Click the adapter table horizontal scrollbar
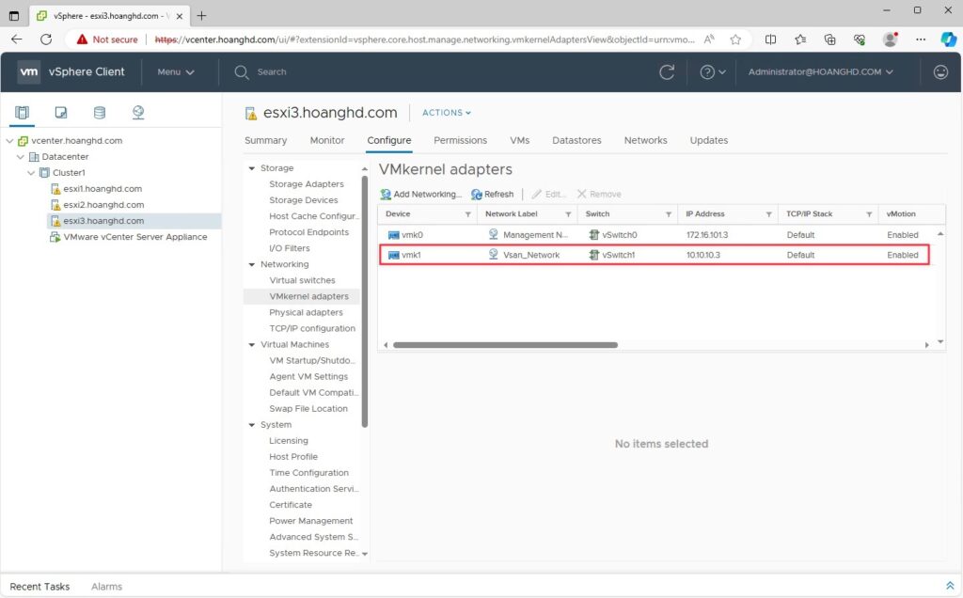 505,345
